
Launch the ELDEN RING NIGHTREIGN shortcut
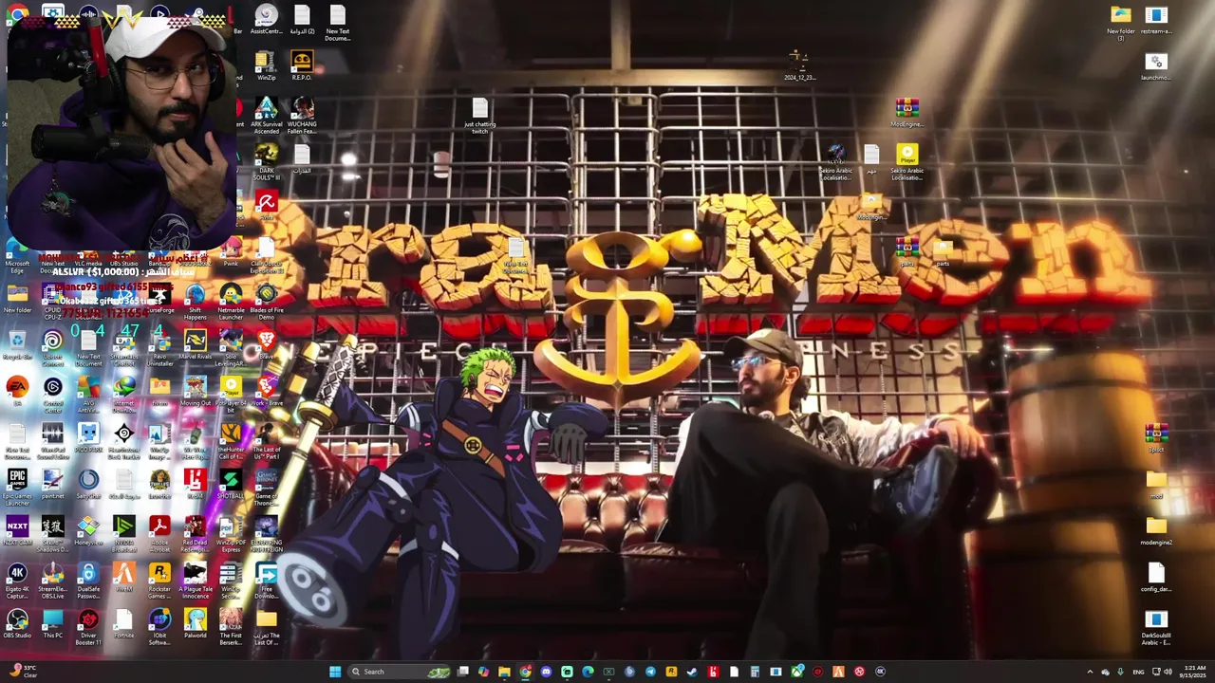point(267,533)
